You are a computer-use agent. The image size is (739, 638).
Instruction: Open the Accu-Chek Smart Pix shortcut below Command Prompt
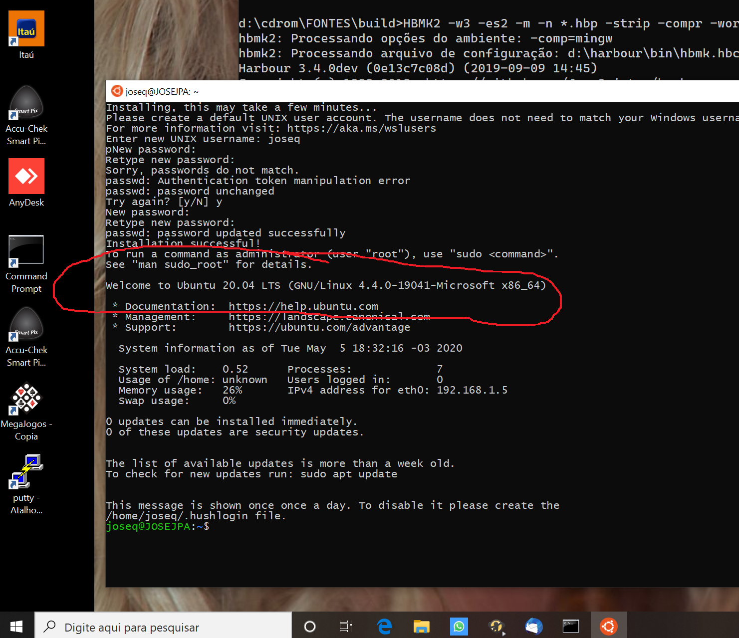26,337
